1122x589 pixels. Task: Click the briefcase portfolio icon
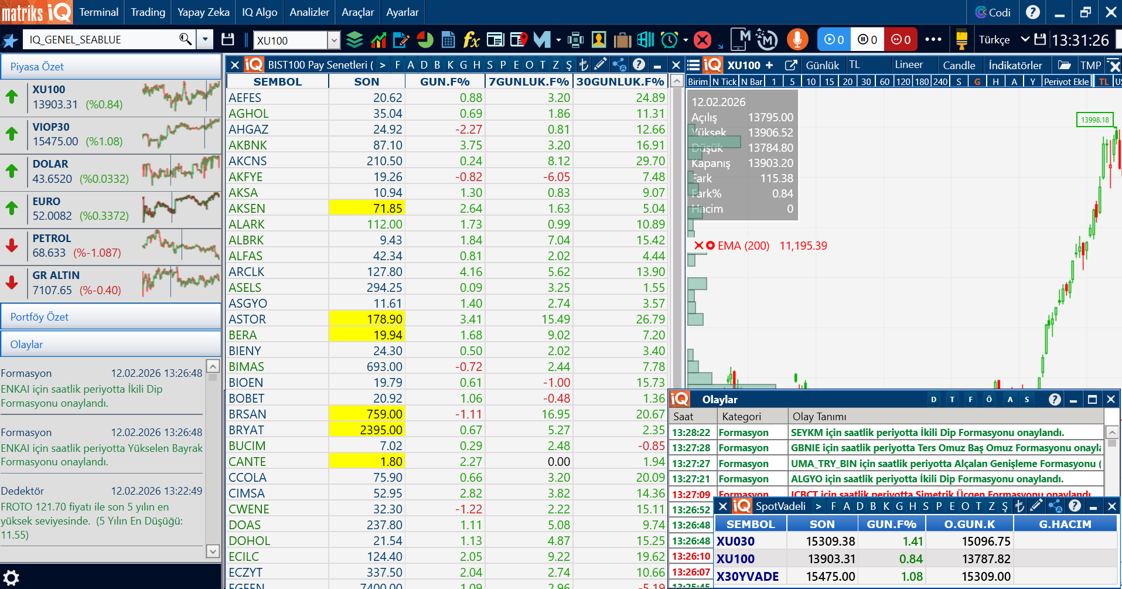tap(622, 39)
